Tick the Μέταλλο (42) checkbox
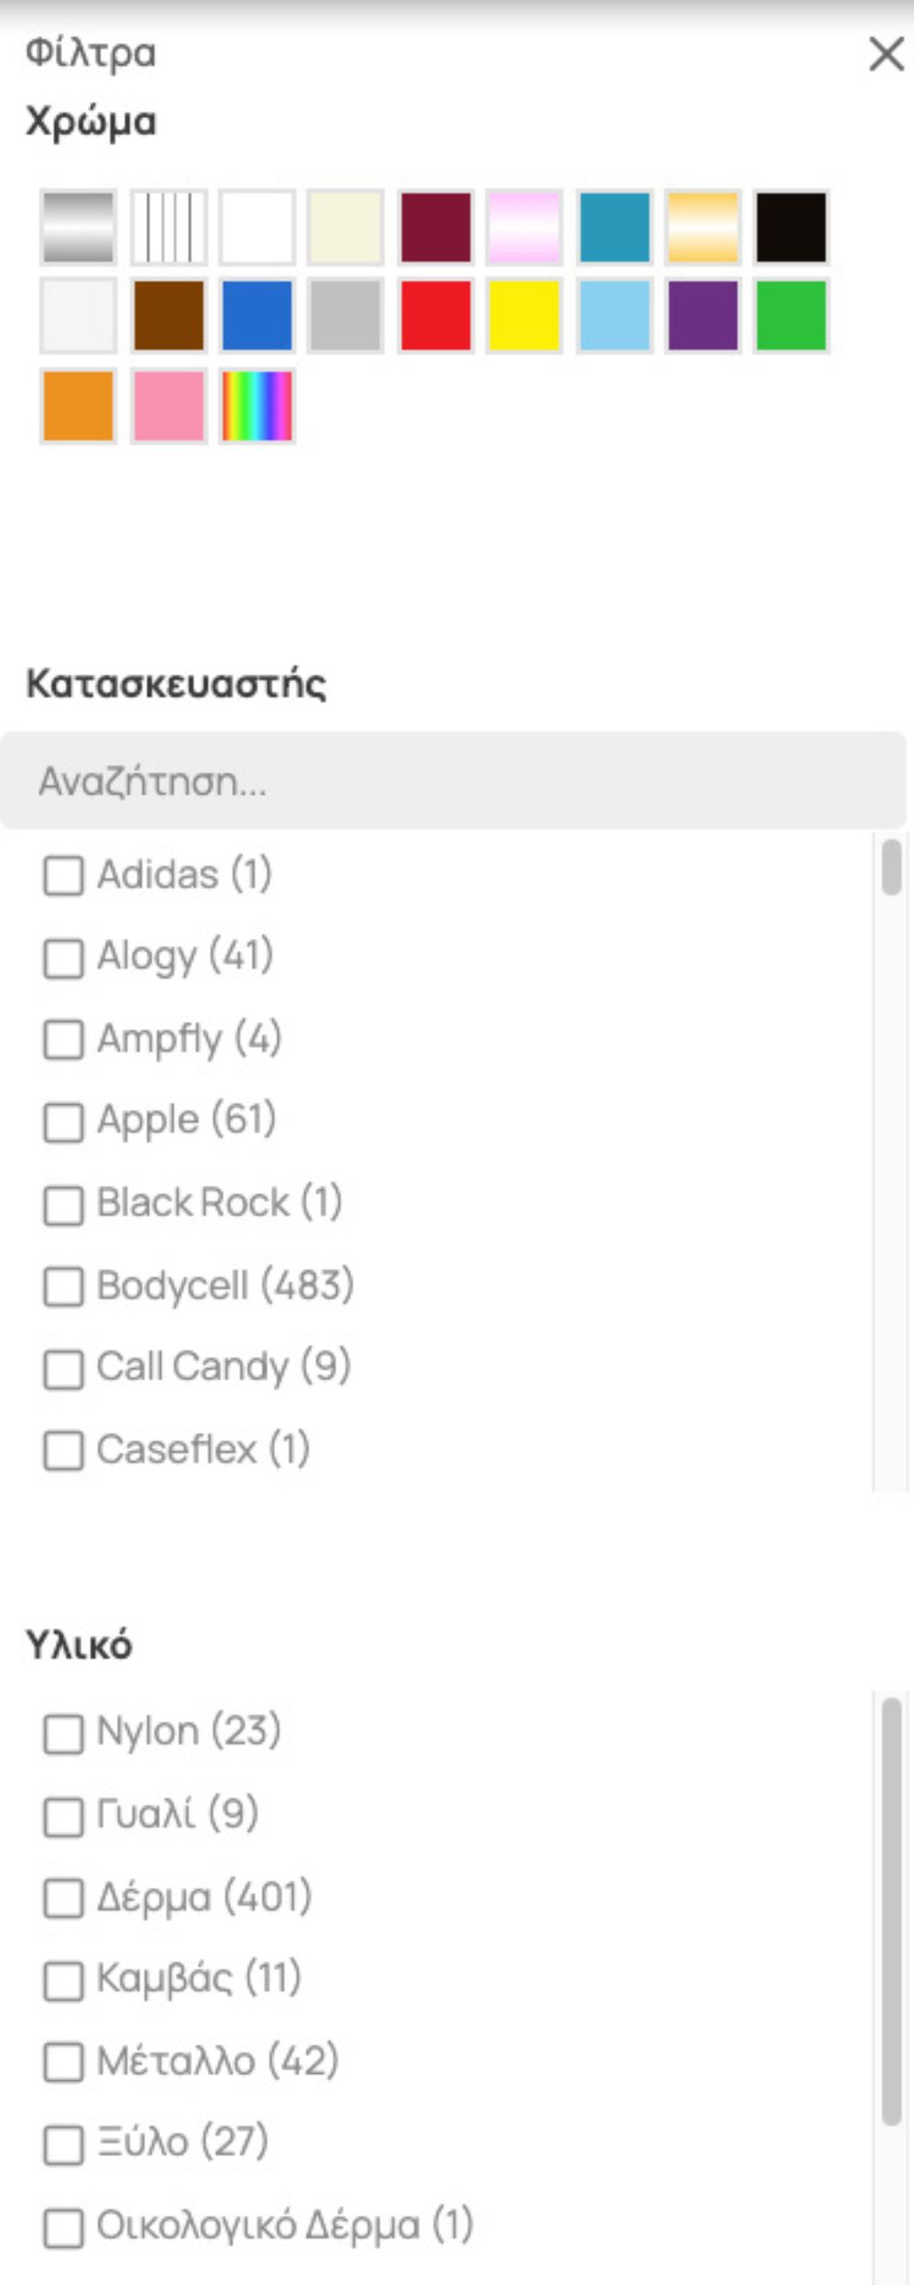Viewport: 914px width, 2285px height. click(64, 2063)
